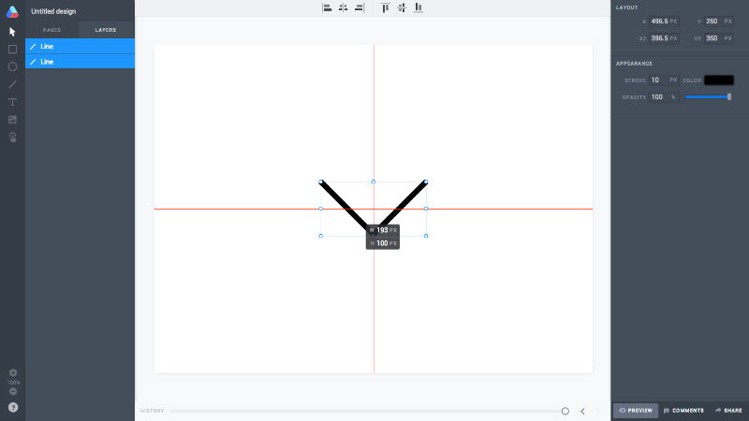
Task: Switch to the Layers tab
Action: (106, 30)
